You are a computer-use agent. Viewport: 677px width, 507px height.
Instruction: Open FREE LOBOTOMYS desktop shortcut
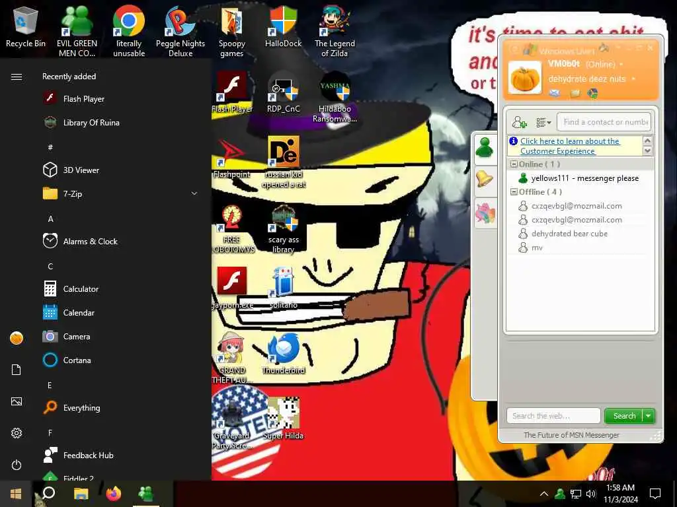click(232, 228)
